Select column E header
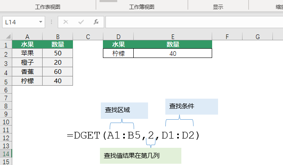The height and width of the screenshot is (165, 283). pos(173,37)
